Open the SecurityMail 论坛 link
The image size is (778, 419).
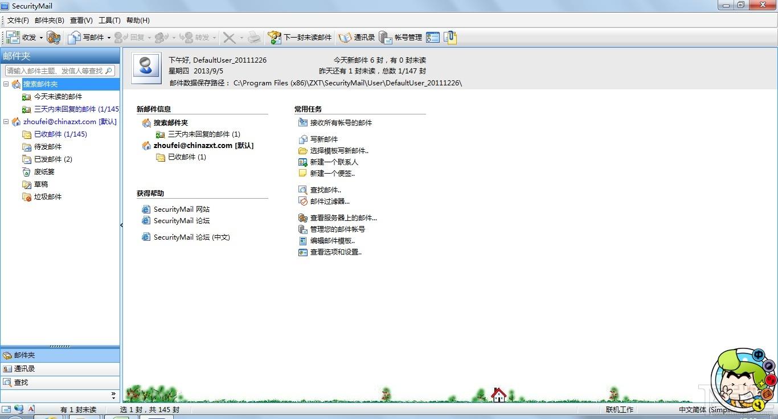(x=182, y=221)
